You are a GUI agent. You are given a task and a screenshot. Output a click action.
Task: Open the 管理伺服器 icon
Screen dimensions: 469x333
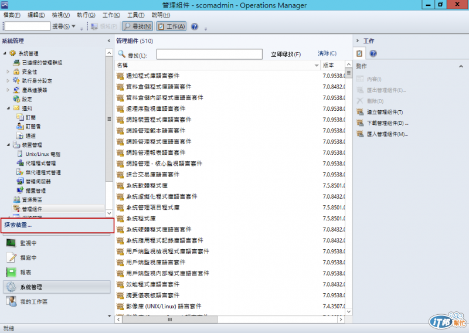(20, 181)
